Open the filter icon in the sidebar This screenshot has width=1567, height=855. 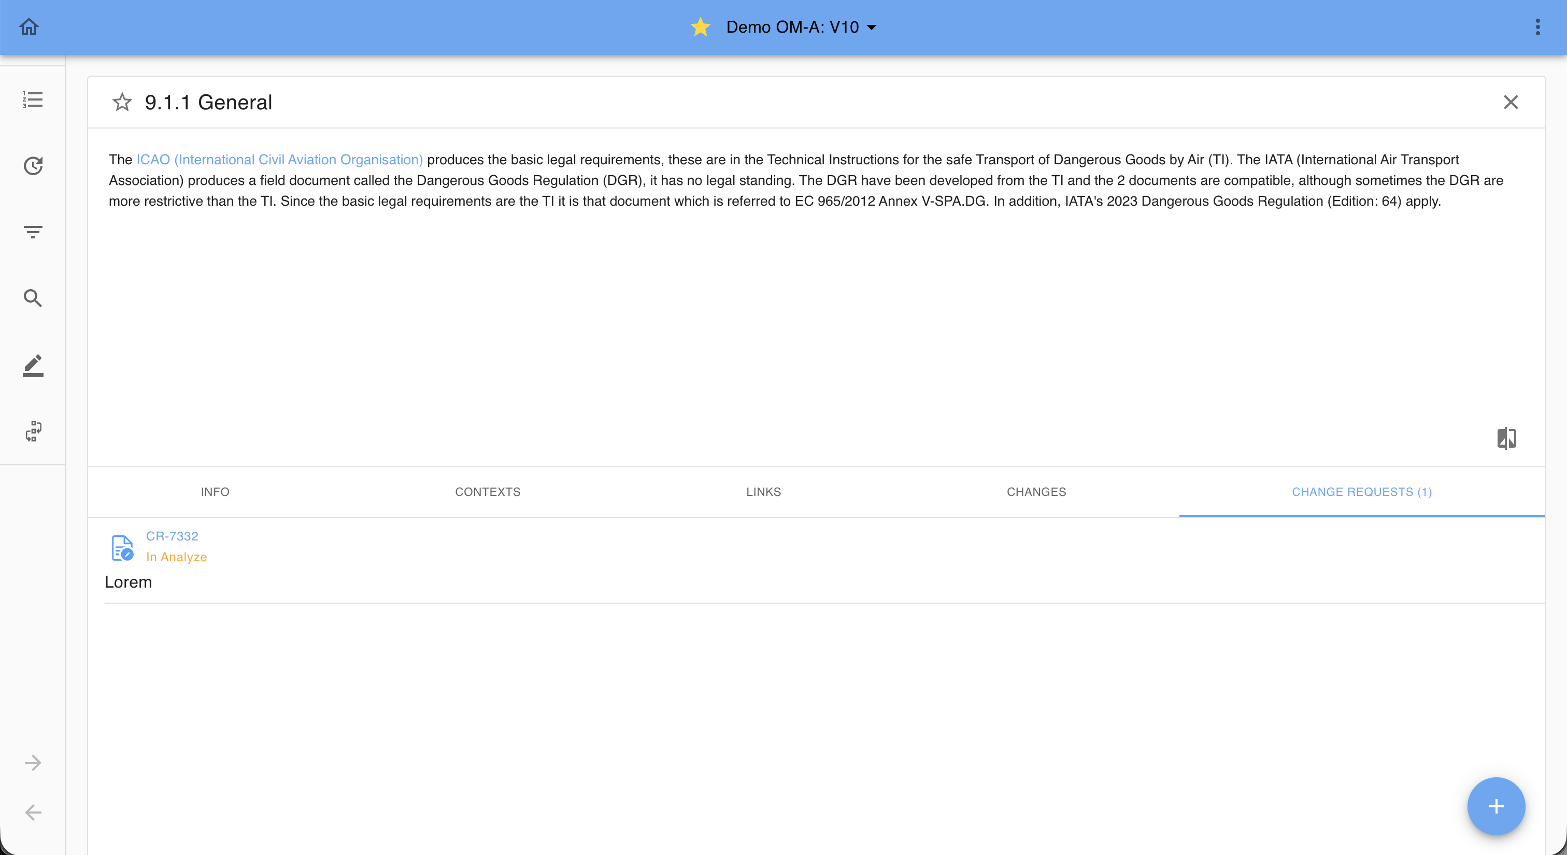(33, 232)
